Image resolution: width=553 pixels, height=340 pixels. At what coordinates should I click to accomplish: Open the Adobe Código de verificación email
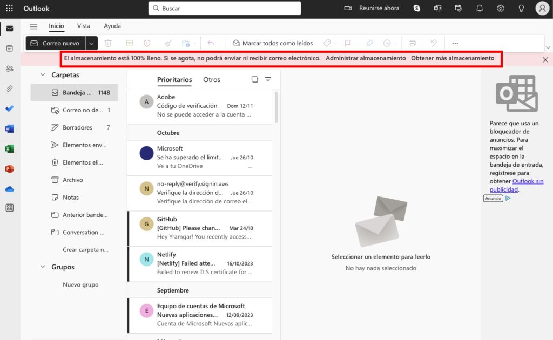[x=200, y=106]
